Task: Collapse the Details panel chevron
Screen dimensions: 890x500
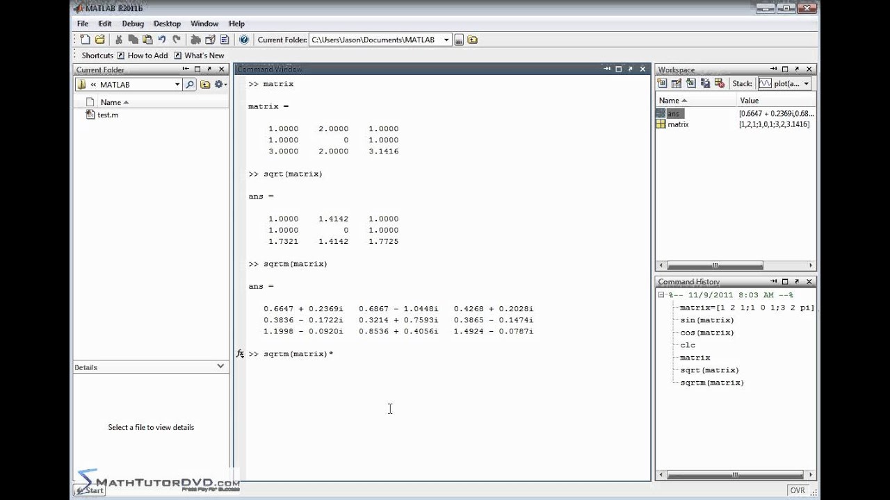Action: [x=220, y=366]
